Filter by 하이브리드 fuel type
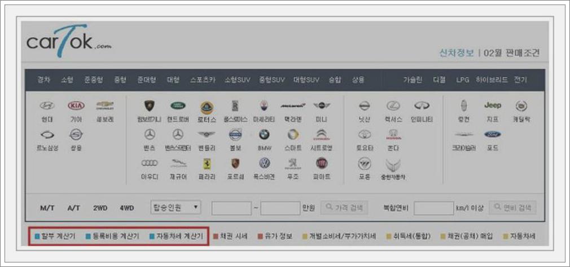Screen dimensions: 570x267 click(x=492, y=80)
